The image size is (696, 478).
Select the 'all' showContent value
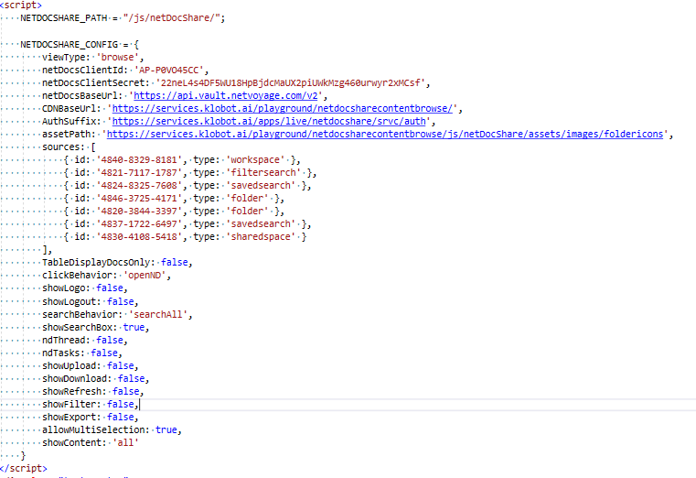[125, 443]
